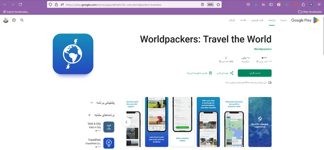Open the 'Have life-changing experiences' screenshot
The height and width of the screenshot is (150, 324).
tap(260, 122)
